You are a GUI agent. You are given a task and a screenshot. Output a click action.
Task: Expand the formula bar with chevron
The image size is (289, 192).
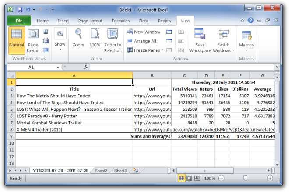[277, 67]
